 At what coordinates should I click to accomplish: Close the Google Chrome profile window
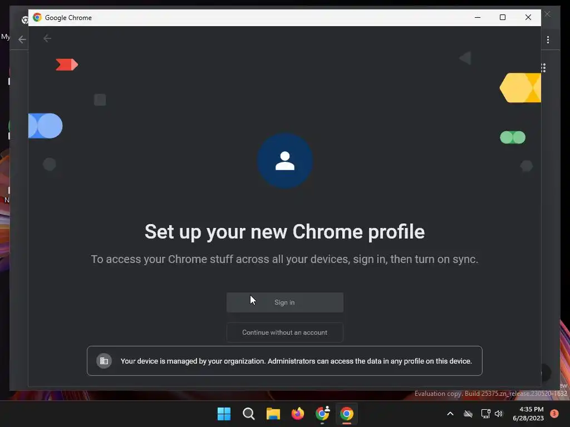tap(528, 17)
